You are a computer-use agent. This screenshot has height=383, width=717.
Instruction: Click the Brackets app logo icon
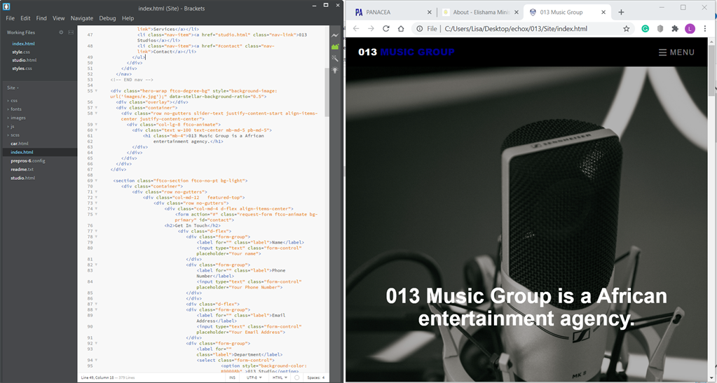pos(6,7)
